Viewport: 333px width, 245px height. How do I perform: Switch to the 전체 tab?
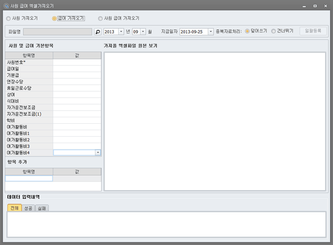pyautogui.click(x=14, y=208)
